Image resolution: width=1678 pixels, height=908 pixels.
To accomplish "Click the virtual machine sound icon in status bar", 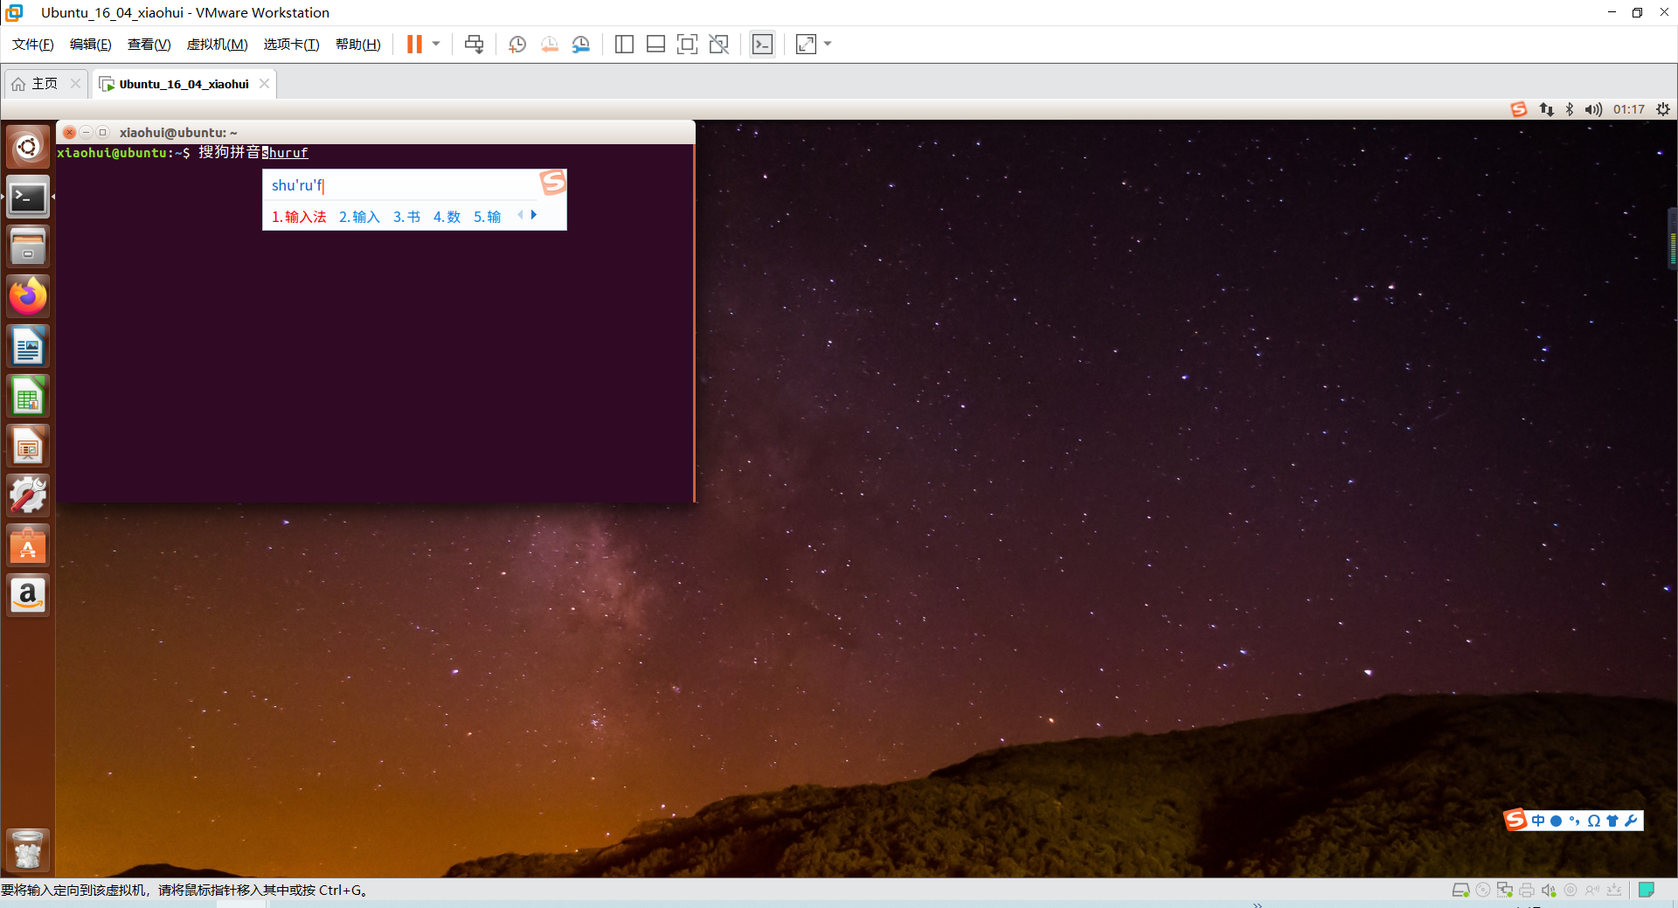I will point(1550,890).
